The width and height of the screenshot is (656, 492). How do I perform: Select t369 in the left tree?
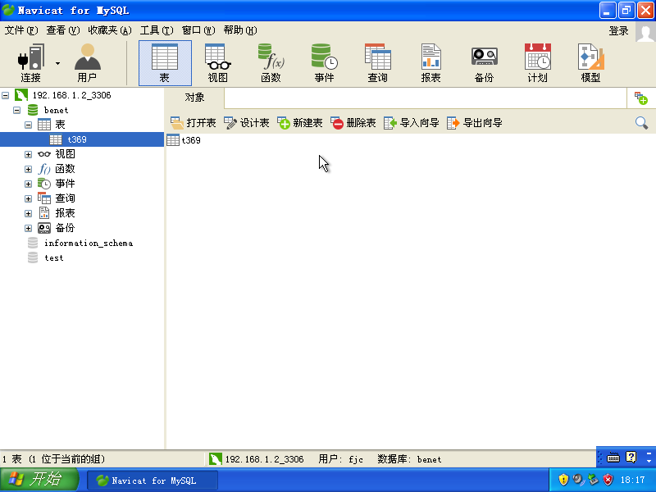click(77, 139)
